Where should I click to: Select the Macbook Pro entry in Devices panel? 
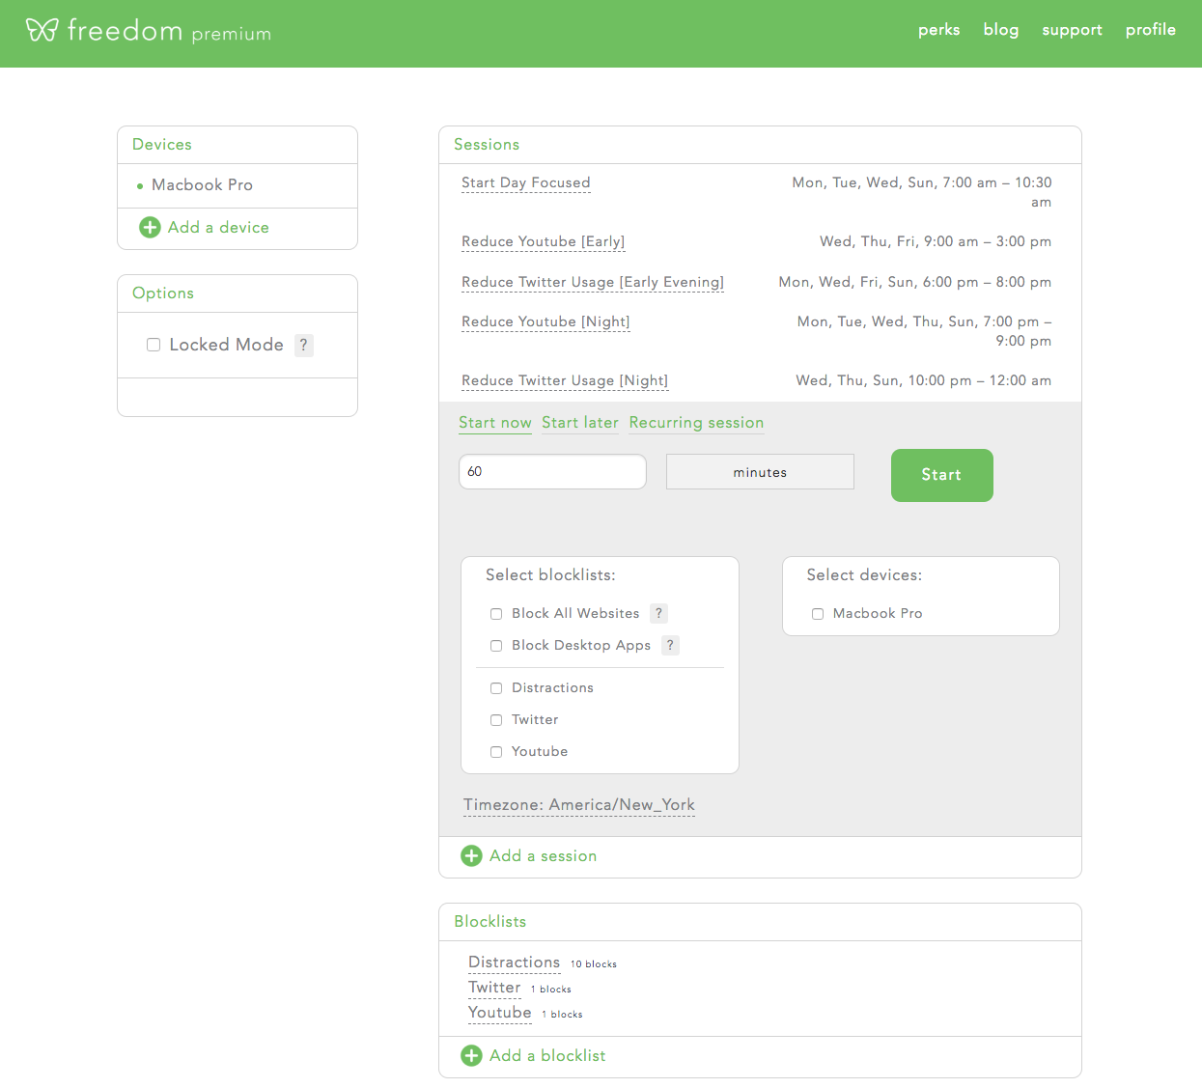coord(202,185)
